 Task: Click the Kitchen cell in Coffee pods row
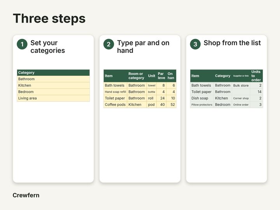click(x=137, y=105)
